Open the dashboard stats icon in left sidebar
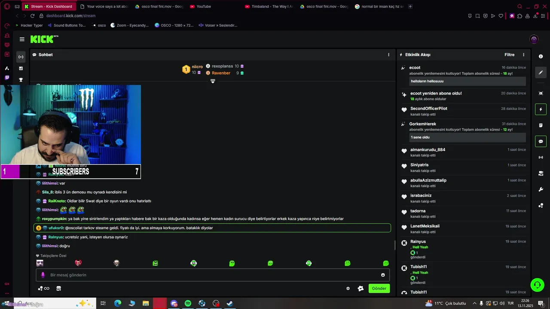This screenshot has height=309, width=550. [21, 68]
